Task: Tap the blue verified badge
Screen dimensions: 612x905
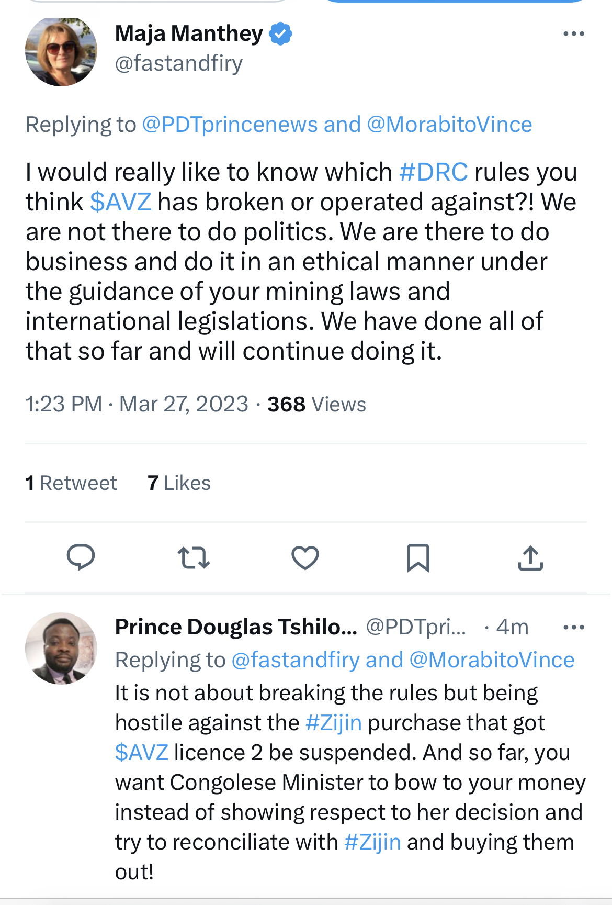Action: click(281, 34)
